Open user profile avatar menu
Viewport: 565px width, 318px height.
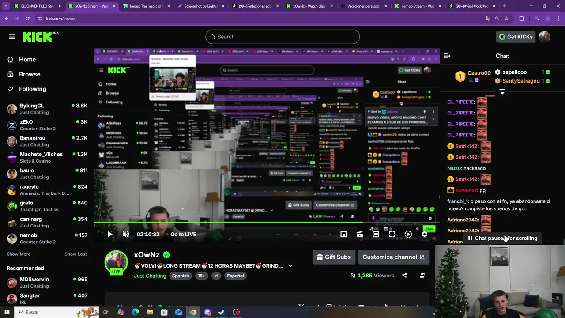545,37
